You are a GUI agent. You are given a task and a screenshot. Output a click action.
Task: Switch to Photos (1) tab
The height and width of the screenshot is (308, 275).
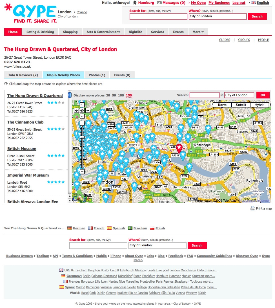(97, 75)
